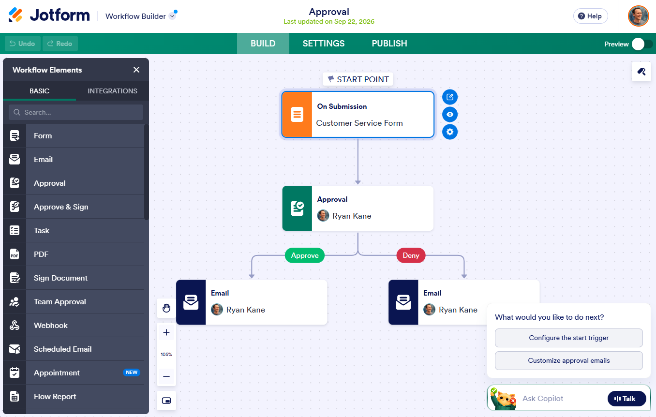Close the Workflow Elements panel
Image resolution: width=656 pixels, height=417 pixels.
[x=136, y=70]
